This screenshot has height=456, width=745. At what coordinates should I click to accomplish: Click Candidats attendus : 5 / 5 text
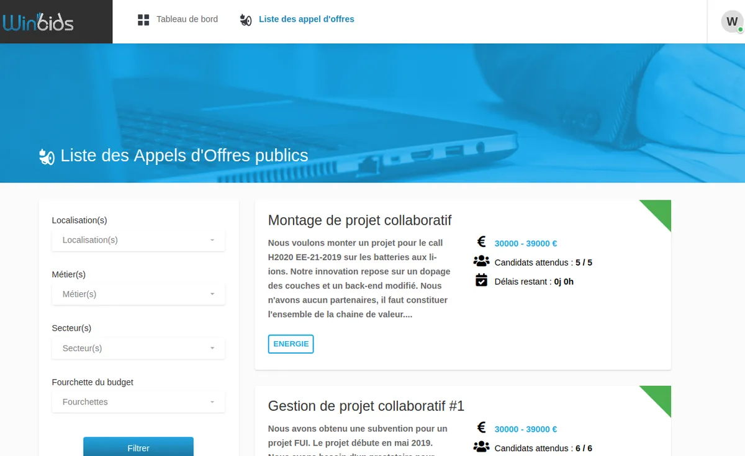coord(543,262)
